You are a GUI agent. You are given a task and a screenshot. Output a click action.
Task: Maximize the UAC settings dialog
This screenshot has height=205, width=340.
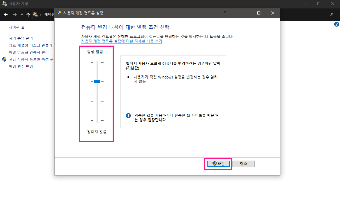259,13
